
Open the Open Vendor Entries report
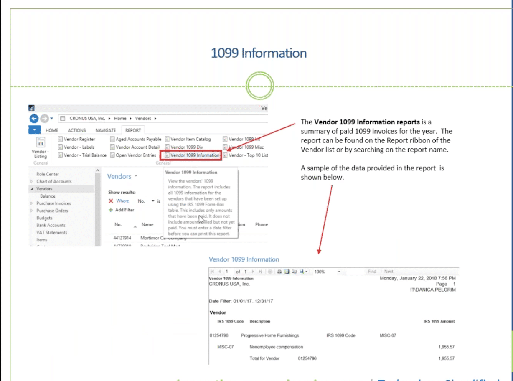[133, 155]
